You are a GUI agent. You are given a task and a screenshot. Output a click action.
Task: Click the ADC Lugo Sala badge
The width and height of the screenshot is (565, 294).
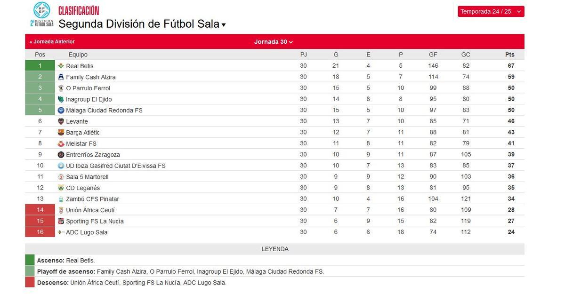[60, 231]
